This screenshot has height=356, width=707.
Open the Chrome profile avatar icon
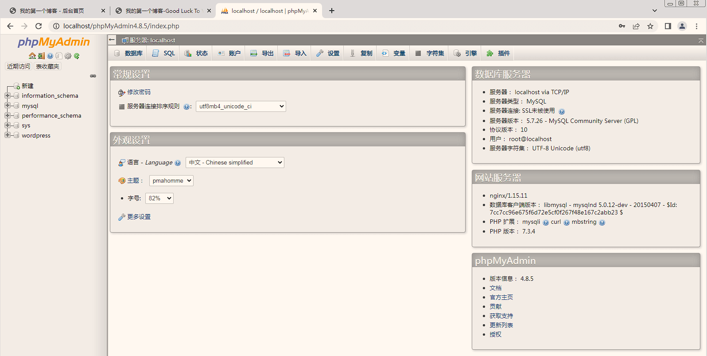[682, 26]
